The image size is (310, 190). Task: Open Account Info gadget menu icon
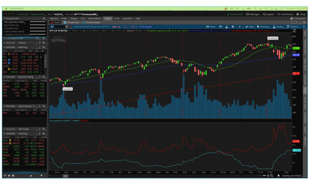[44, 18]
